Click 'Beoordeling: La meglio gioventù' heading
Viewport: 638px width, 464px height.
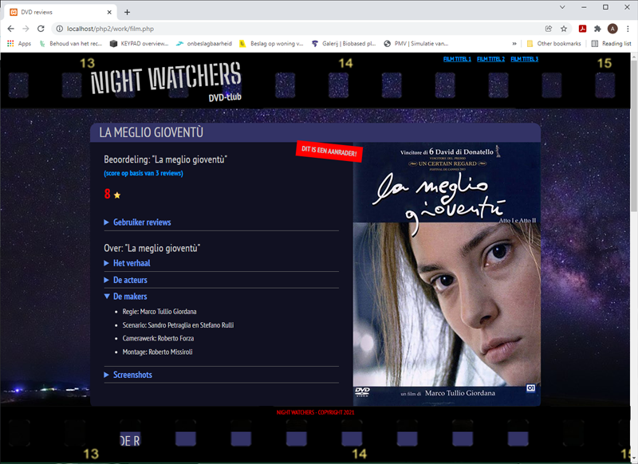166,159
